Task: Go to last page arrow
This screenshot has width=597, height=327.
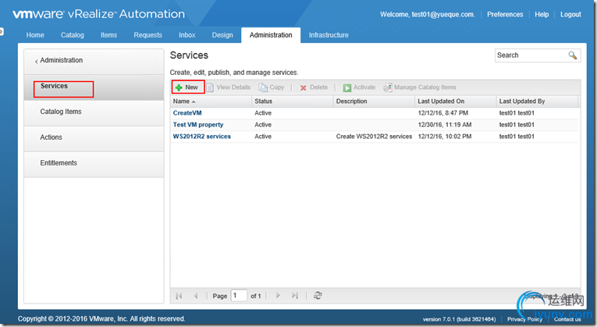Action: [295, 296]
